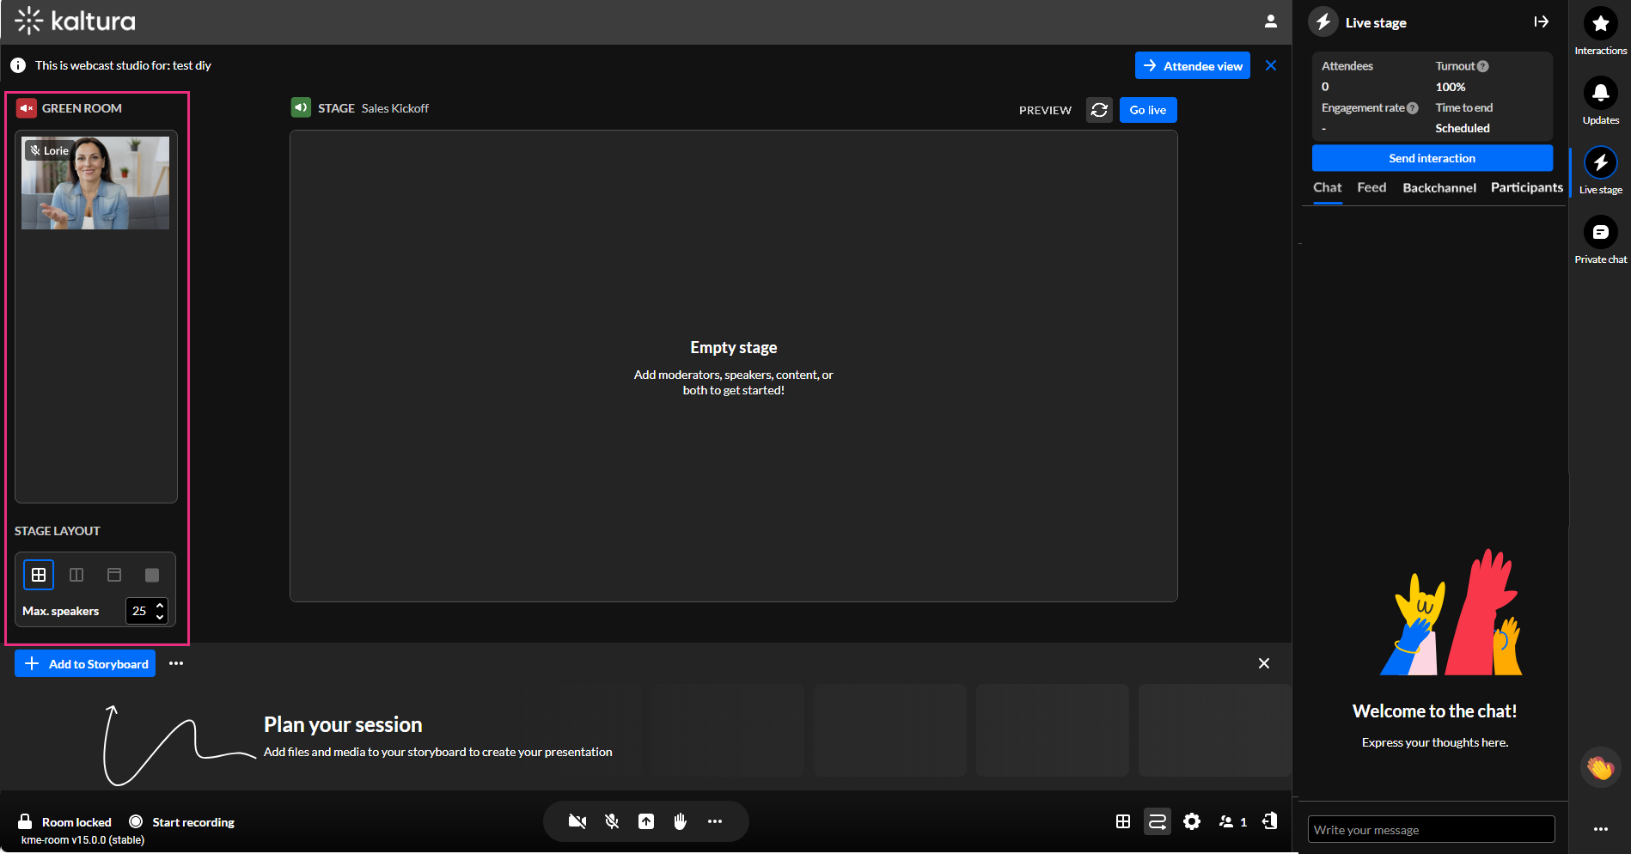Select the top-bar stage layout

(114, 575)
